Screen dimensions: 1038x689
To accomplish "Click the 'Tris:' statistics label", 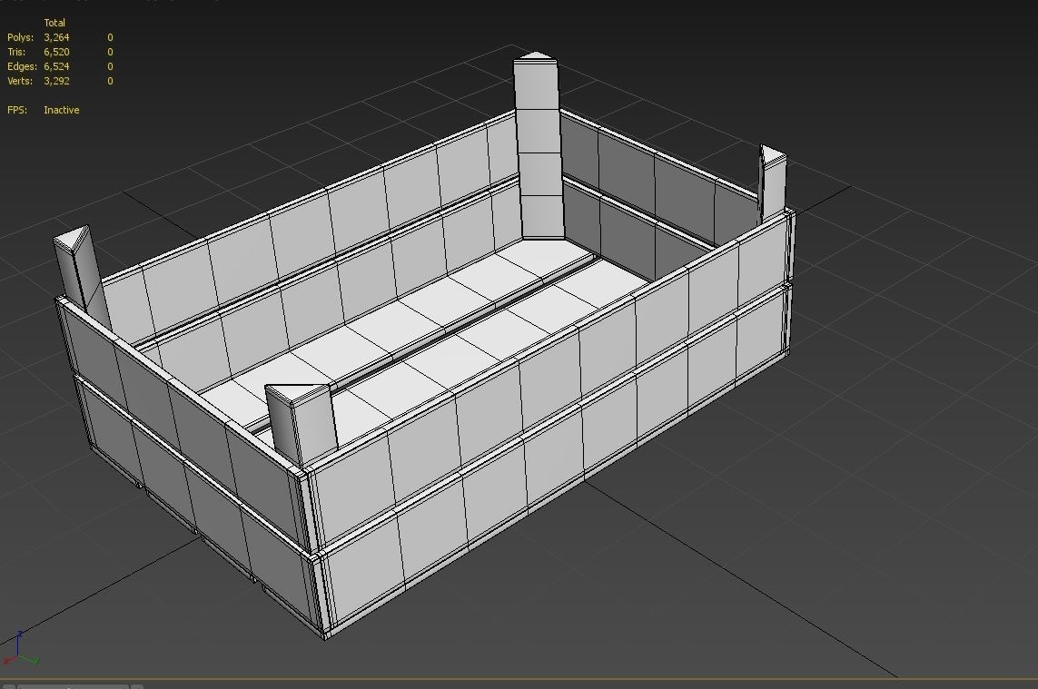I will point(15,52).
